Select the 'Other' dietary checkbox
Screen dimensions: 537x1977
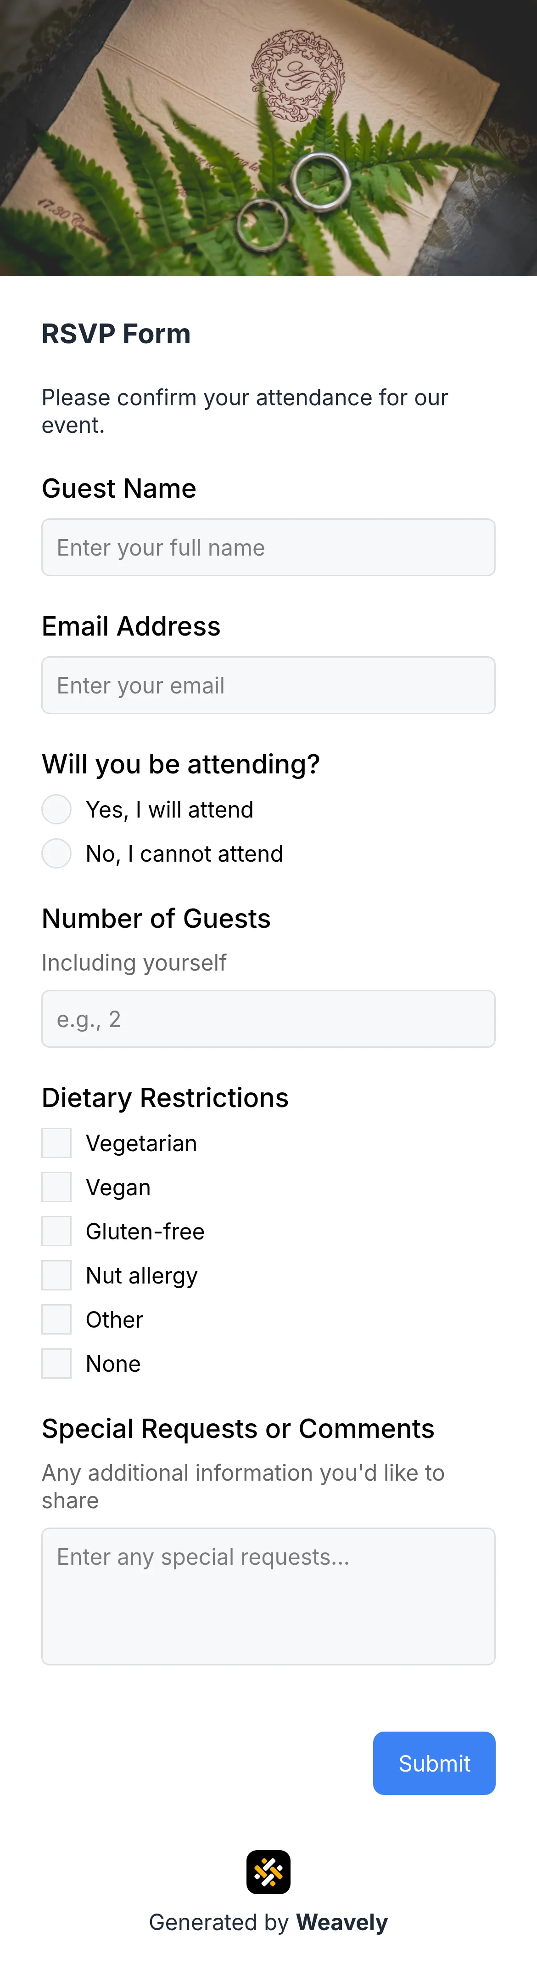coord(56,1319)
